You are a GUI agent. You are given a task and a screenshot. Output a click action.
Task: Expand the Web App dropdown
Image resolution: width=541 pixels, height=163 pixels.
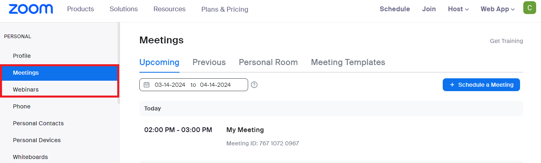tap(498, 9)
